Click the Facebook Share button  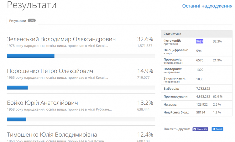point(200,129)
